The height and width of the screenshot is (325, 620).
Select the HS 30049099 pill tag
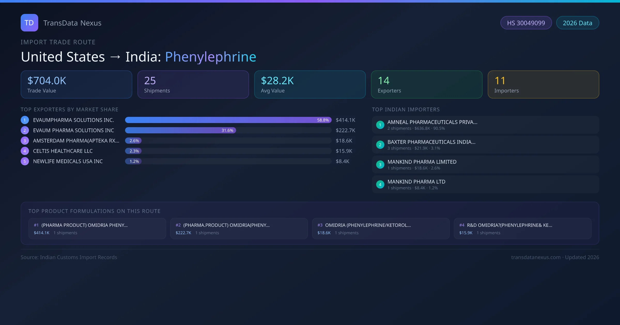(x=526, y=23)
